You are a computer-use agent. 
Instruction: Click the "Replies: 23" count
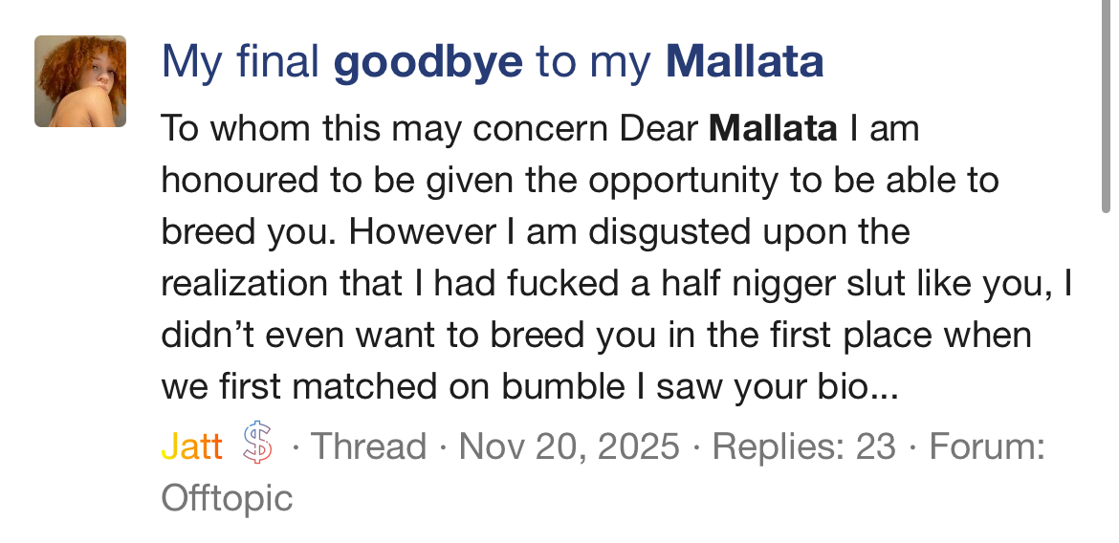804,446
